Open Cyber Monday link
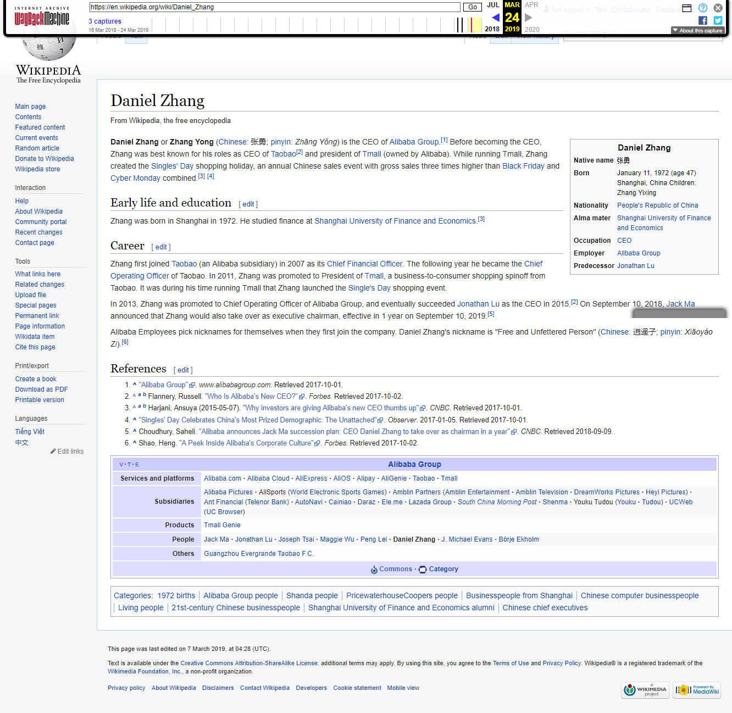Image resolution: width=732 pixels, height=713 pixels. pos(135,178)
